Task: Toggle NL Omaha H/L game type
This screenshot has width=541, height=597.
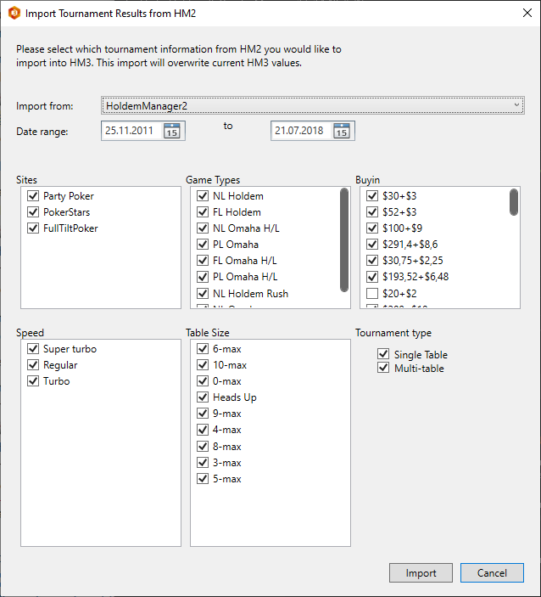Action: pos(203,228)
